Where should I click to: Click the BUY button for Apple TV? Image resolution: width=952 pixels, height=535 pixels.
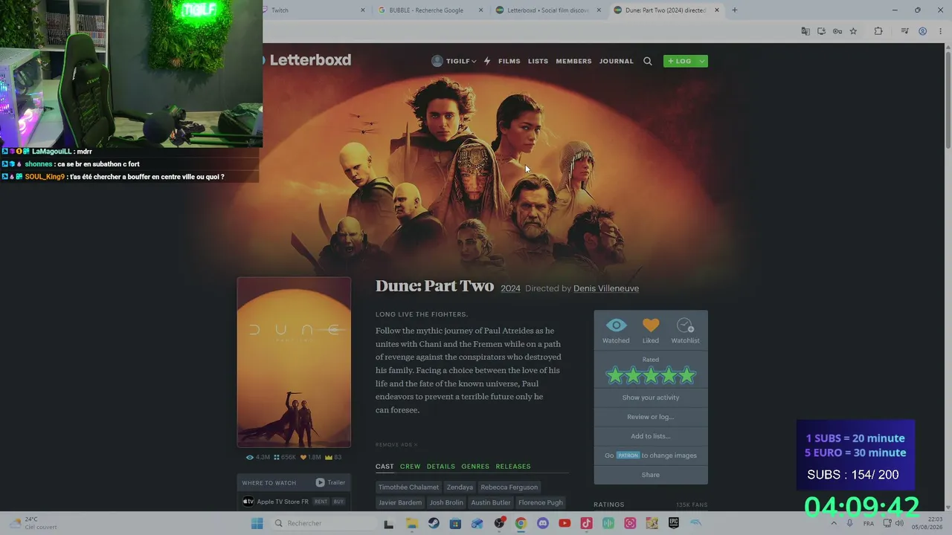[x=338, y=502]
